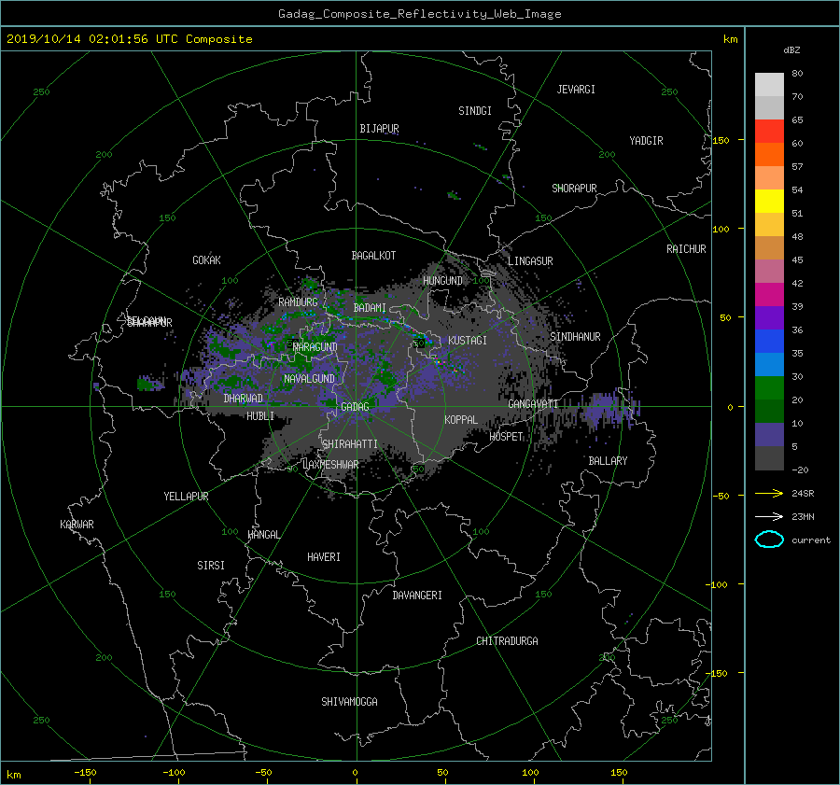Click the SHIRAHATTI town label
Image resolution: width=840 pixels, height=785 pixels.
tap(350, 444)
